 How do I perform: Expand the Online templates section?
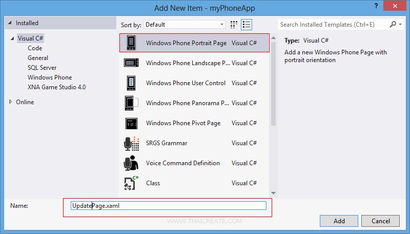pos(11,102)
